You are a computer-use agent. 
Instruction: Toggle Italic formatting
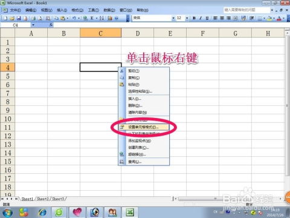(201, 18)
